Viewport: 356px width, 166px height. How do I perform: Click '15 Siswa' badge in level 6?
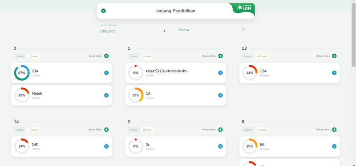tap(262, 130)
